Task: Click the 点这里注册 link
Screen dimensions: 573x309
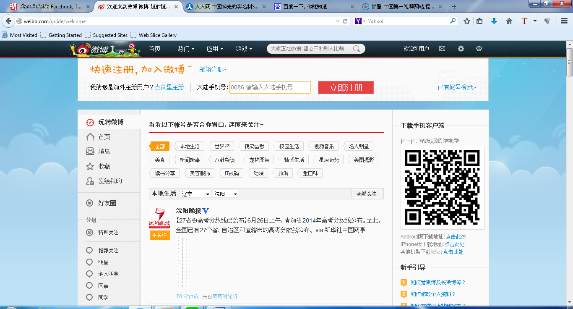Action: pos(169,87)
